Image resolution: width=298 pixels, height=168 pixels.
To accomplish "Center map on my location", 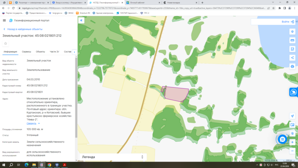I will click(x=292, y=116).
